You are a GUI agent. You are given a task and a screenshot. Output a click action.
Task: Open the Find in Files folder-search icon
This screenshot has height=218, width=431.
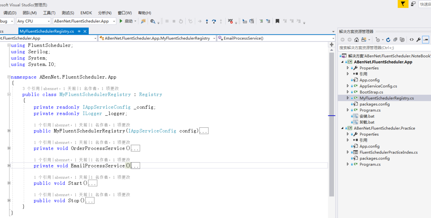[143, 21]
